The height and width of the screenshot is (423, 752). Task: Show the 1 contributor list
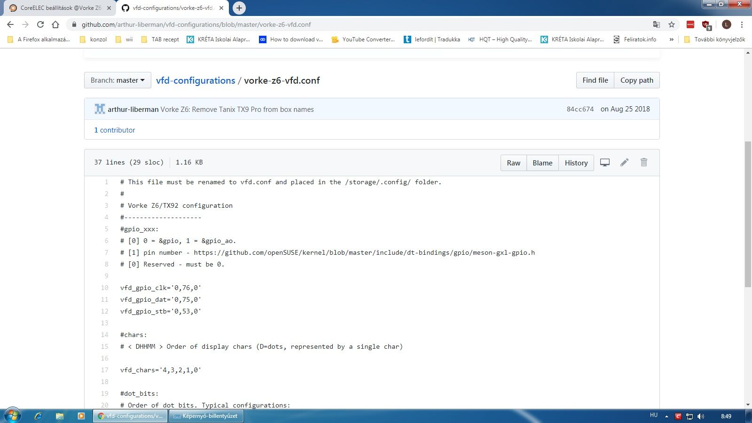pos(115,130)
